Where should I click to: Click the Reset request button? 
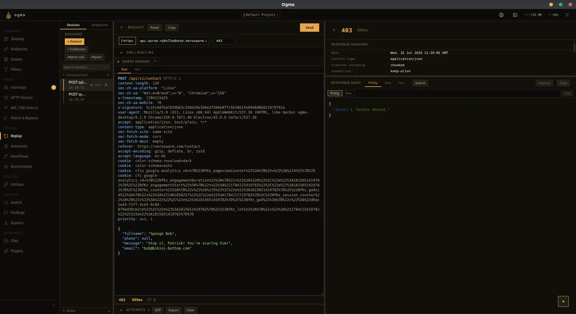click(155, 28)
